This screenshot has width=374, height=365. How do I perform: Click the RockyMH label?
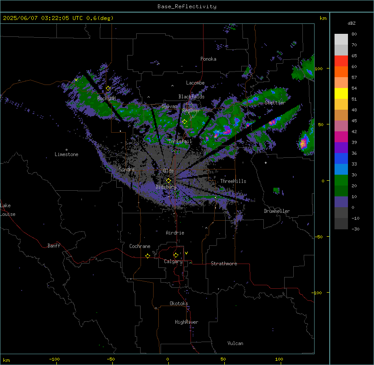click(x=106, y=98)
